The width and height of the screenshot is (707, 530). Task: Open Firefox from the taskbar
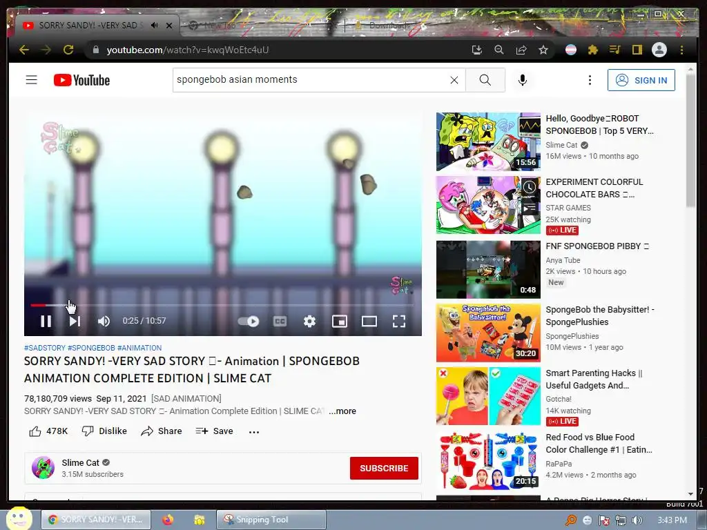tap(168, 520)
